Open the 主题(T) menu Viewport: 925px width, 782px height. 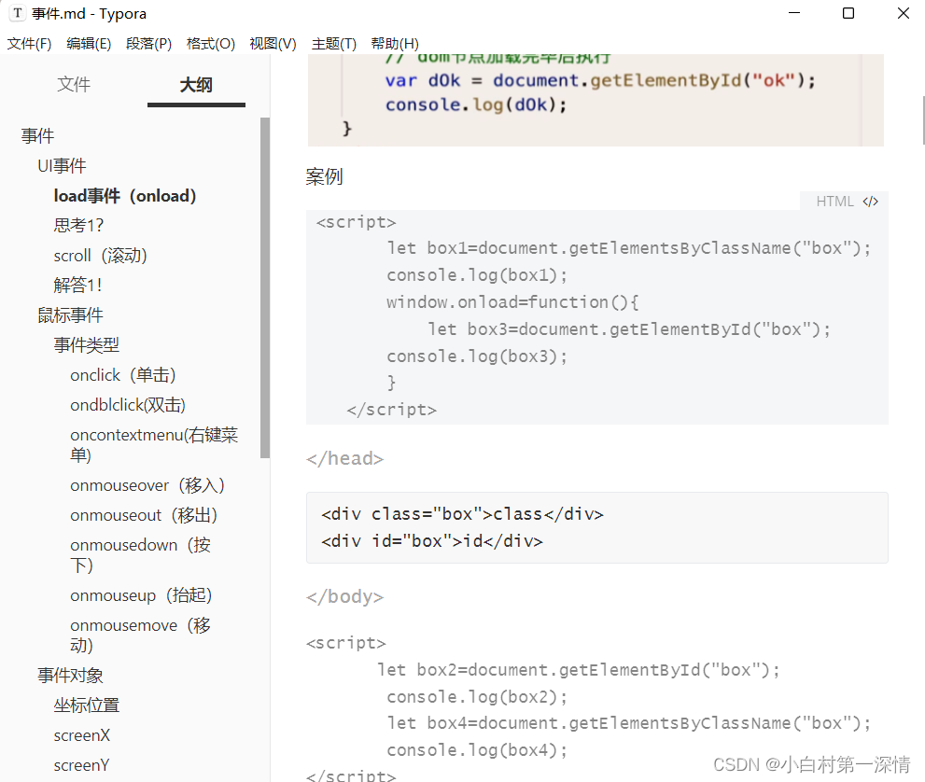click(334, 44)
